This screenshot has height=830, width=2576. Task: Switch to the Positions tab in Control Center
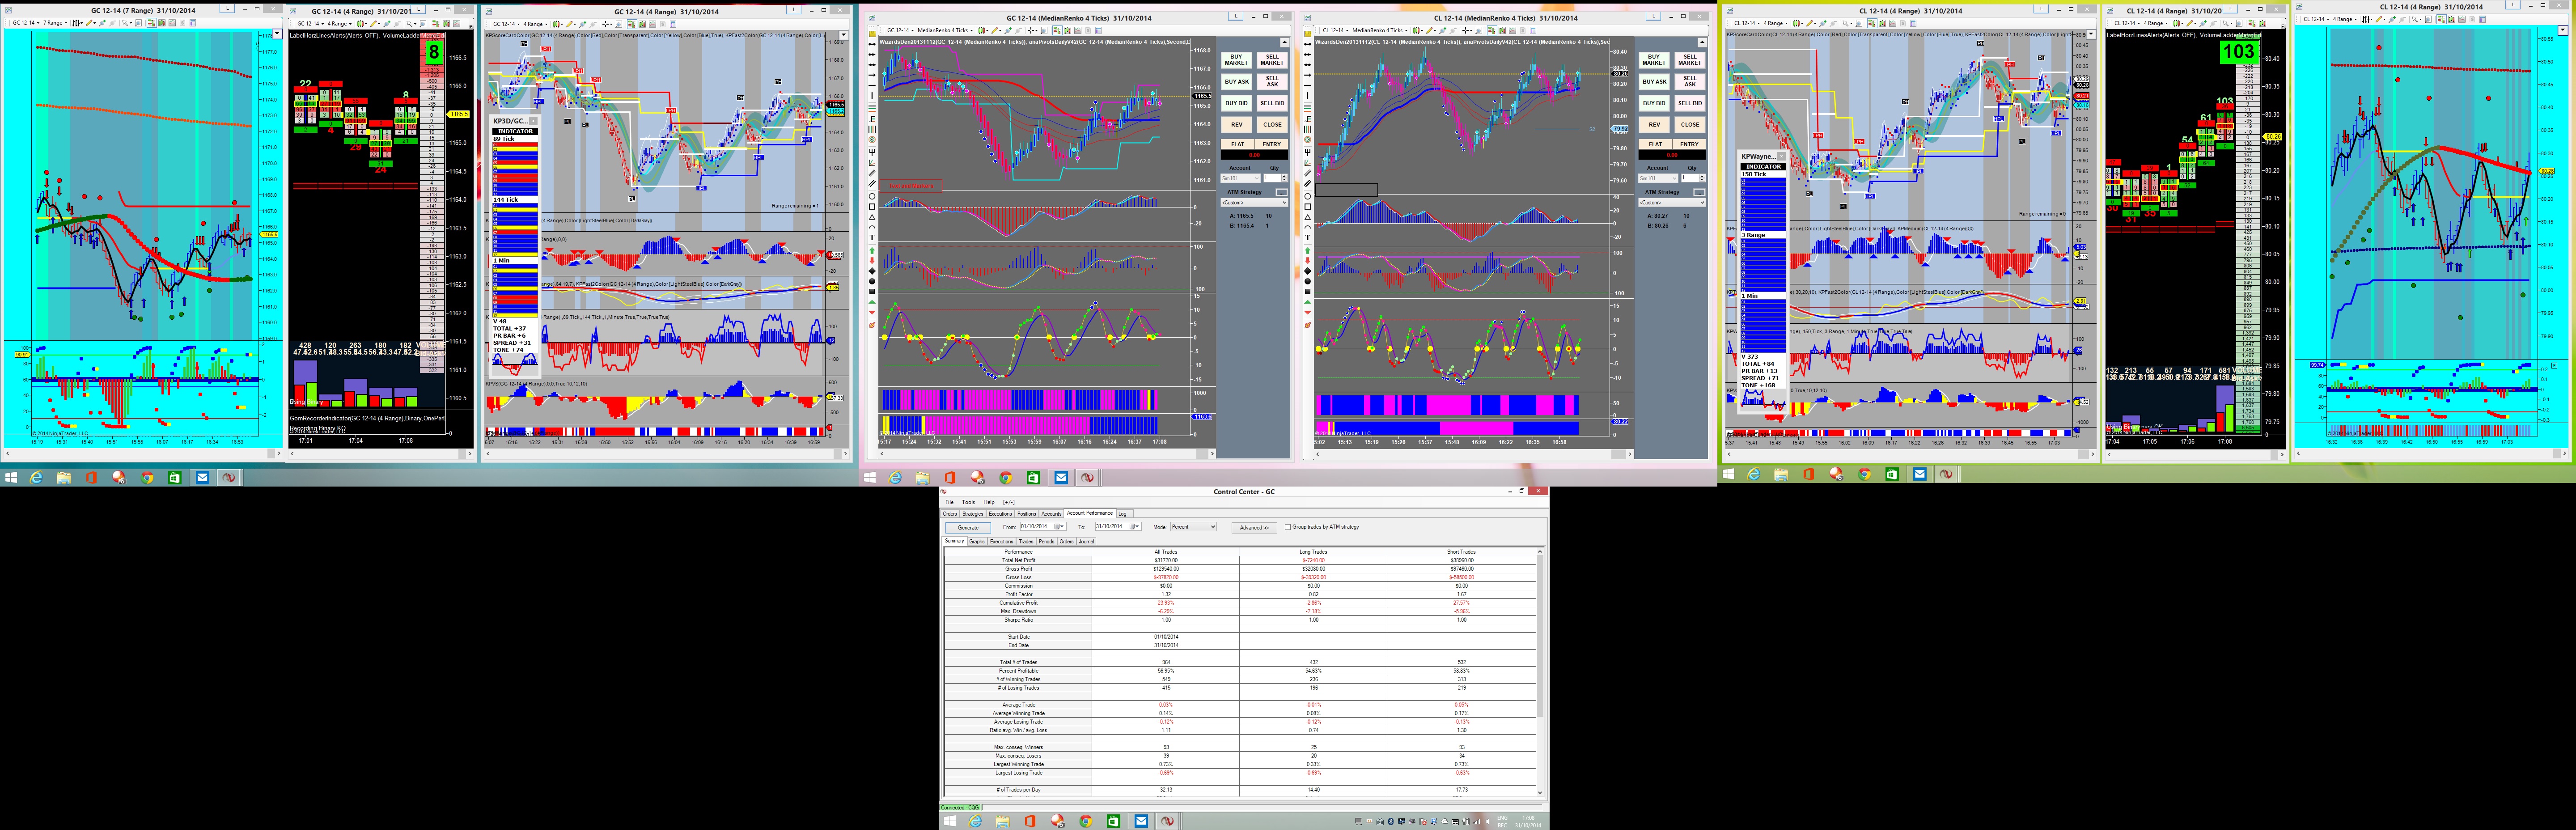click(1027, 514)
